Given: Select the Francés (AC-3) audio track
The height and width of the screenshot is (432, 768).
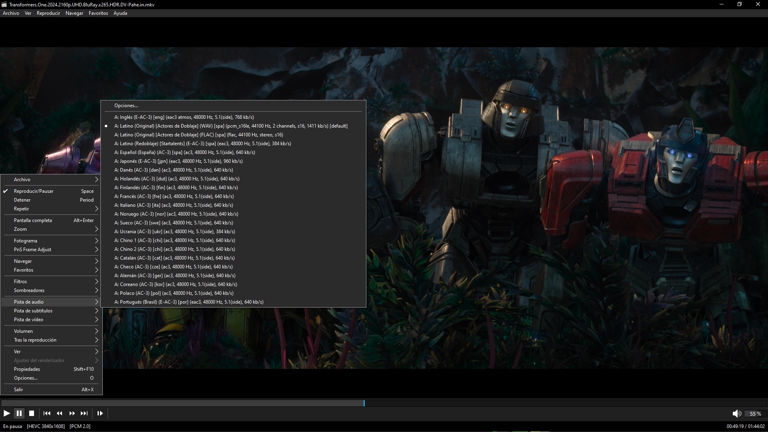Looking at the screenshot, I should pyautogui.click(x=233, y=196).
